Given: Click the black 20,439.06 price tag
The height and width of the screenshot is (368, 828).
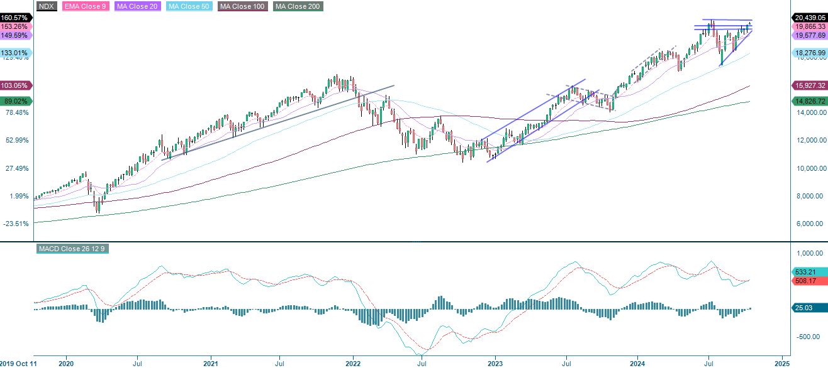Looking at the screenshot, I should [809, 18].
